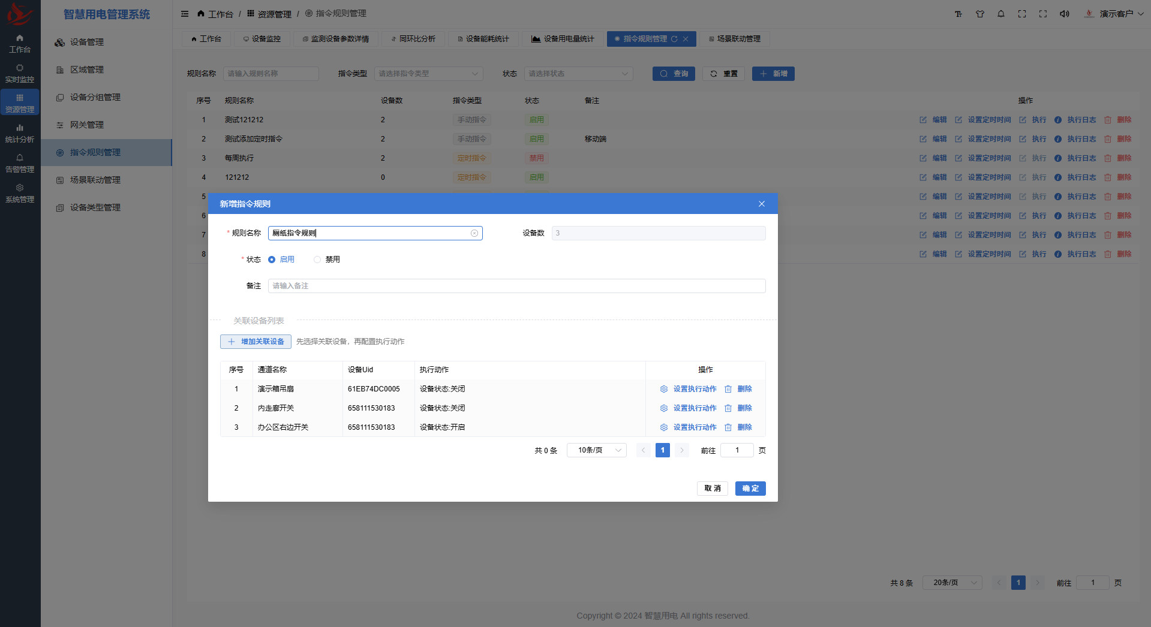Open 统计分析 in left sidebar
Viewport: 1151px width, 627px height.
[x=20, y=134]
